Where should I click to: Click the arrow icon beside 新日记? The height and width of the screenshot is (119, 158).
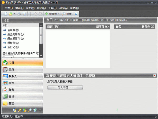point(5,47)
